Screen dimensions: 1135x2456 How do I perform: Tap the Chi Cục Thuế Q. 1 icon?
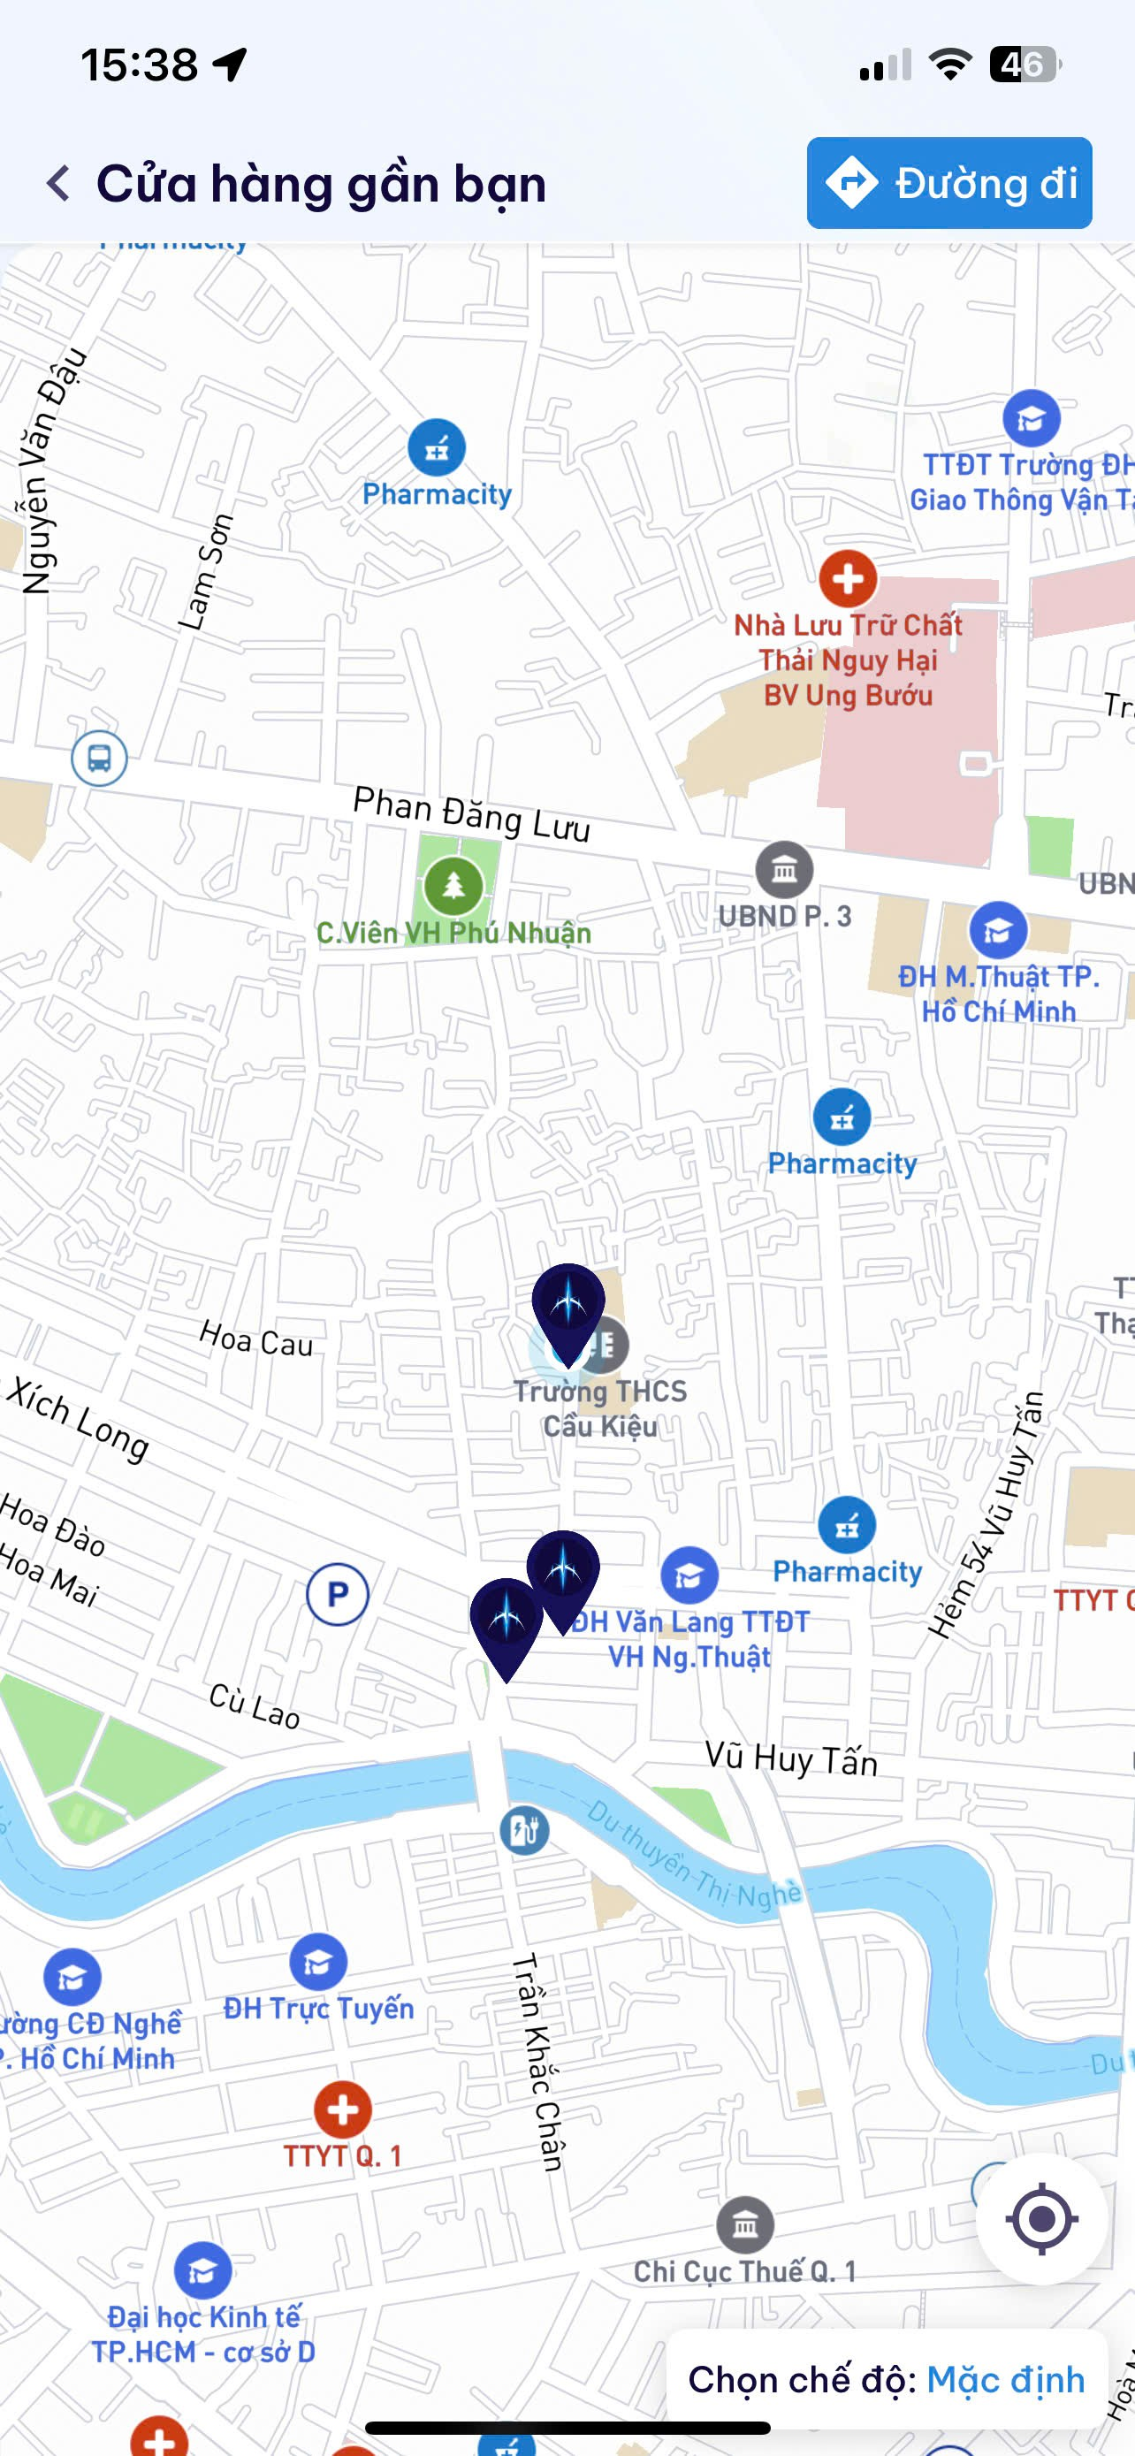pos(745,2224)
